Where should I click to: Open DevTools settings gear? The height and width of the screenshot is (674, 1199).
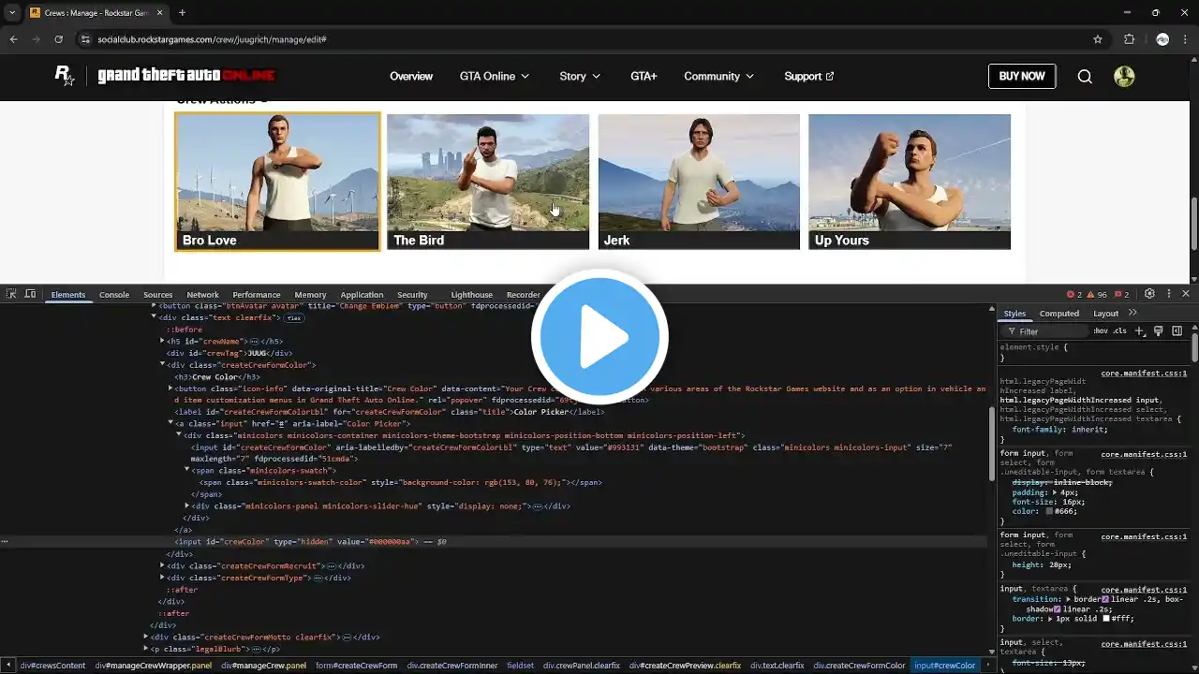pyautogui.click(x=1149, y=294)
